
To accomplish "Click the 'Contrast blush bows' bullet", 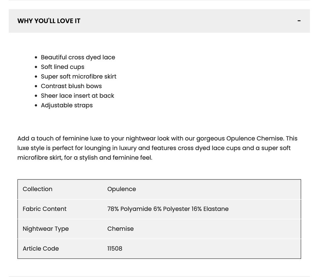I will point(71,86).
